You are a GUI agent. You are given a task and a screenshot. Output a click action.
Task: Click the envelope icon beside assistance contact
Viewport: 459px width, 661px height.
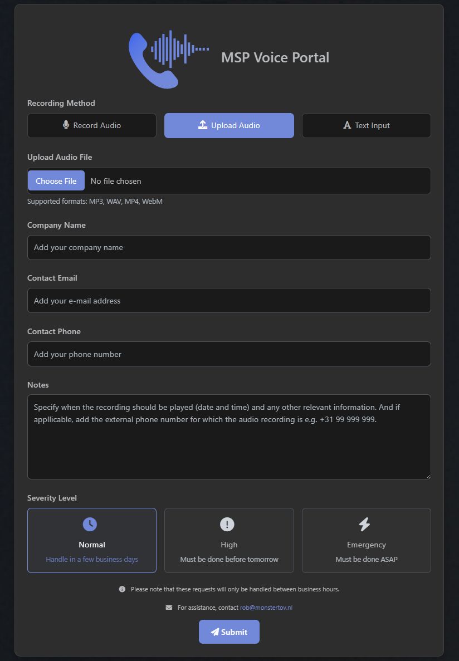(x=168, y=608)
